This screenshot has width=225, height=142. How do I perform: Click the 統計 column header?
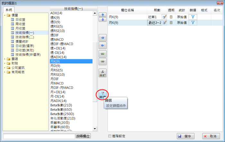coord(182,10)
